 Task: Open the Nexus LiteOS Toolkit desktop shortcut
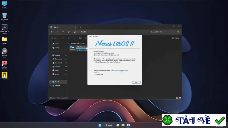[4, 29]
